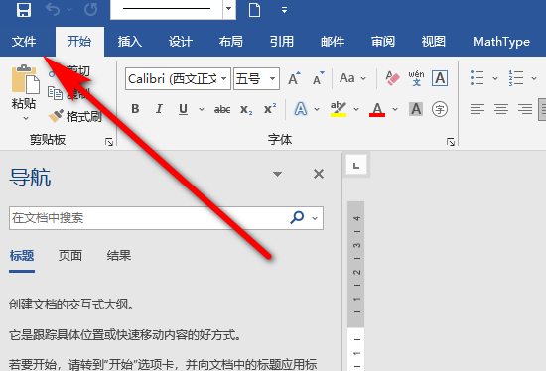Screen dimensions: 546x371
Task: Open underline style dropdown arrow
Action: pos(202,110)
